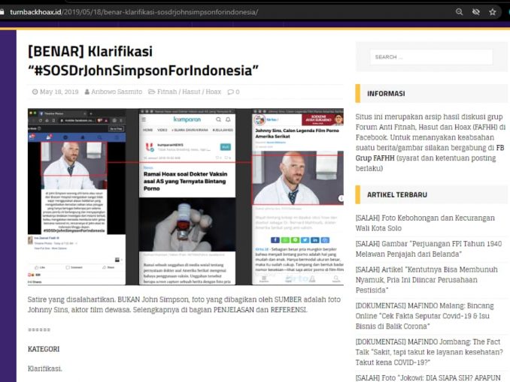Screen dimensions: 510x382
Task: Click the browser zoom magnifier icon
Action: (459, 12)
